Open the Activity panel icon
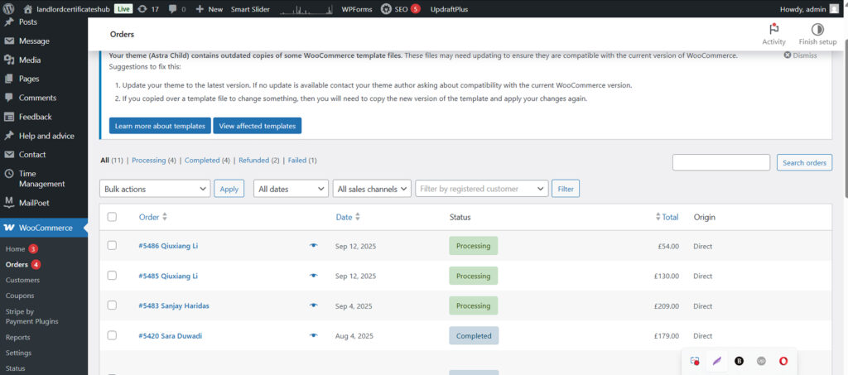The image size is (848, 375). tap(773, 29)
